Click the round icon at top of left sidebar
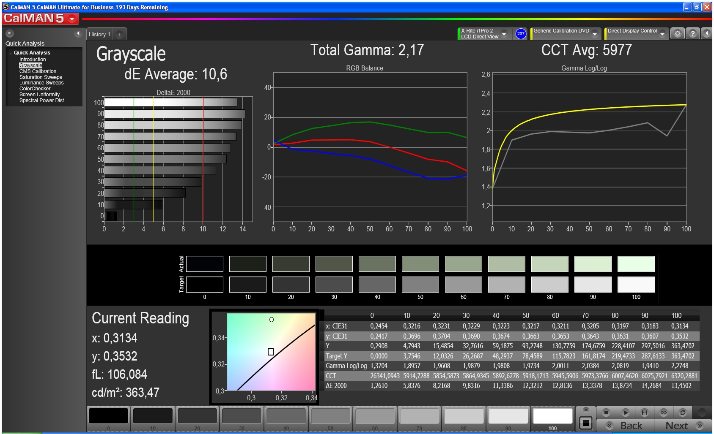Image resolution: width=714 pixels, height=434 pixels. pyautogui.click(x=10, y=33)
